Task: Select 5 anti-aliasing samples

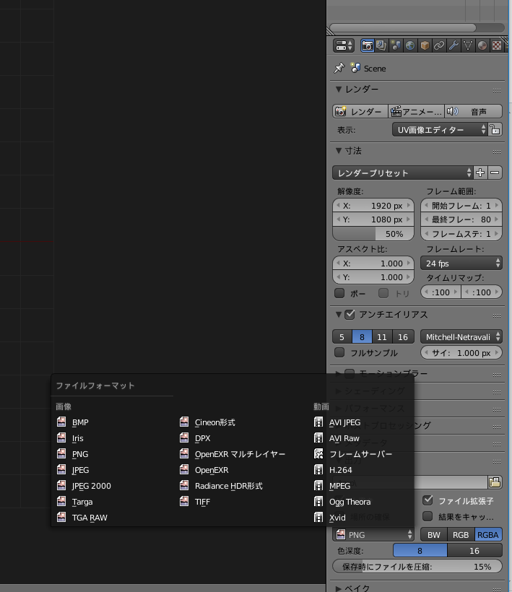Action: 342,336
